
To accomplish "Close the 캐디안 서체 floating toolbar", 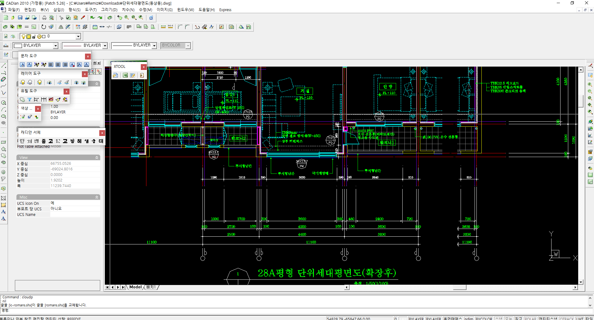I will [102, 133].
